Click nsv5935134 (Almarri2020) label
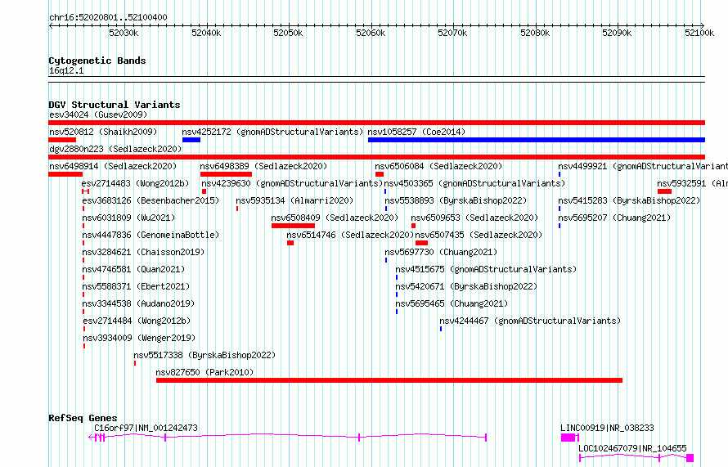This screenshot has width=728, height=467. pyautogui.click(x=294, y=200)
